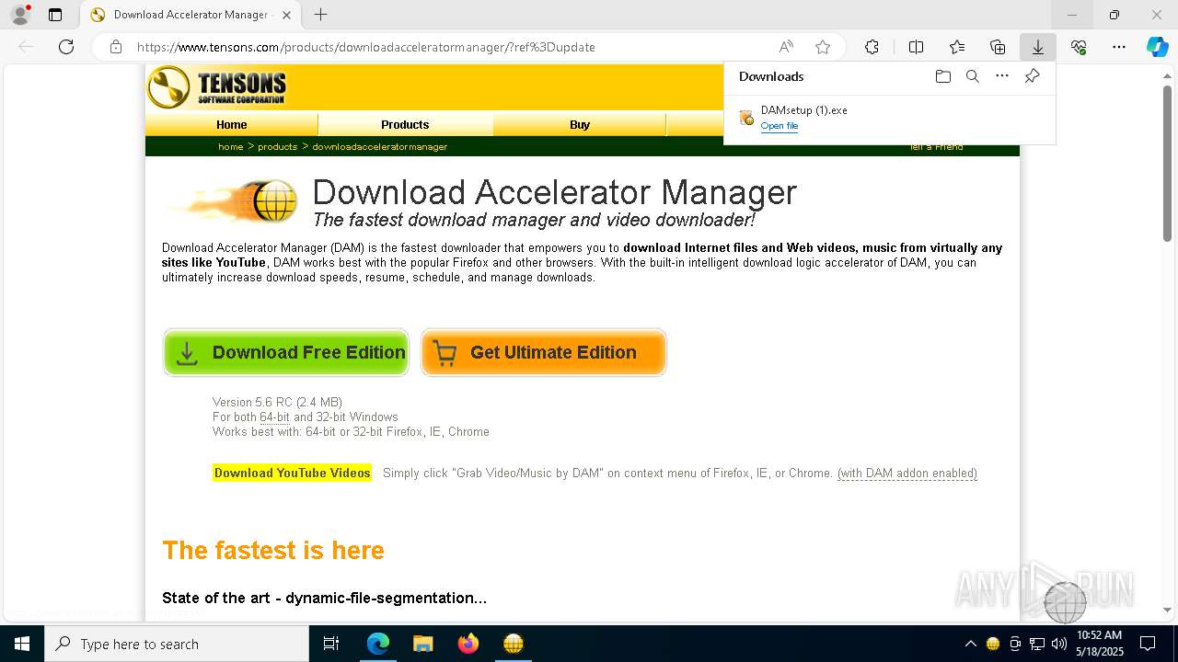Screen dimensions: 1178x662
Task: Open more options in Downloads panel
Action: (x=1002, y=76)
